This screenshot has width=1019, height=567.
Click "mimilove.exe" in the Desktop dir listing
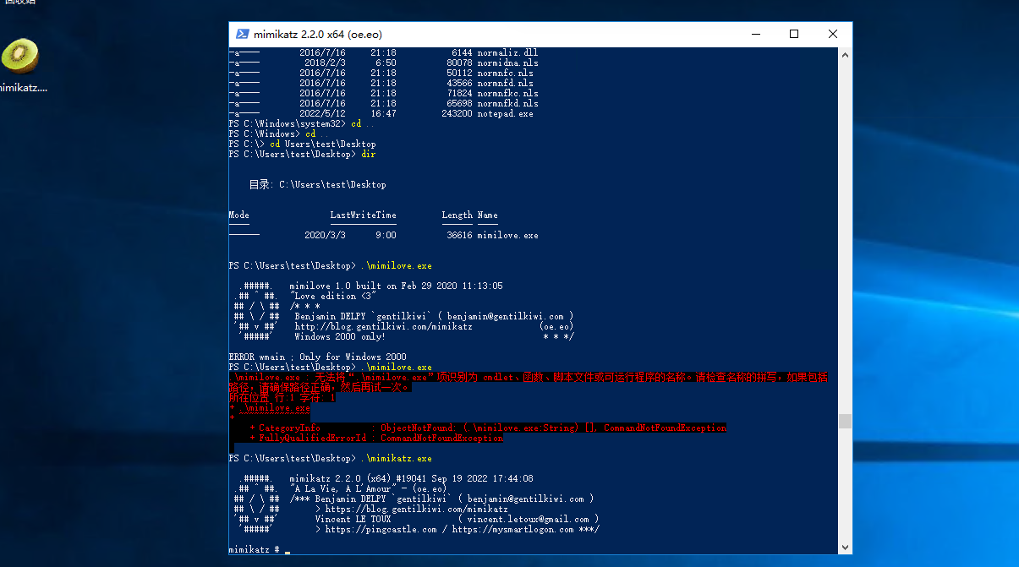(507, 235)
